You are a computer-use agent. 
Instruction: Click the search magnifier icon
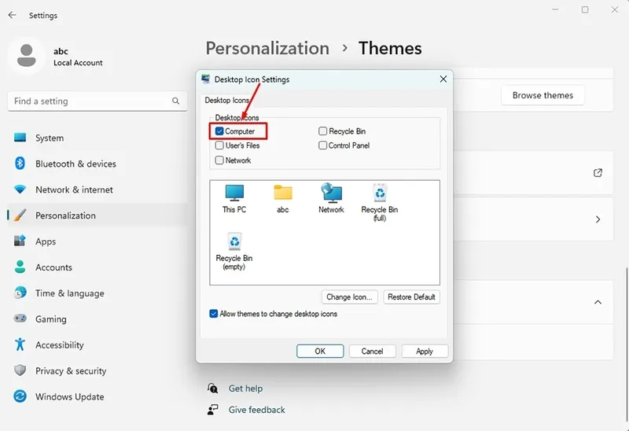[175, 101]
